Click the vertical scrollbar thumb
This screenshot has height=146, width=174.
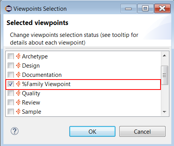pos(164,75)
